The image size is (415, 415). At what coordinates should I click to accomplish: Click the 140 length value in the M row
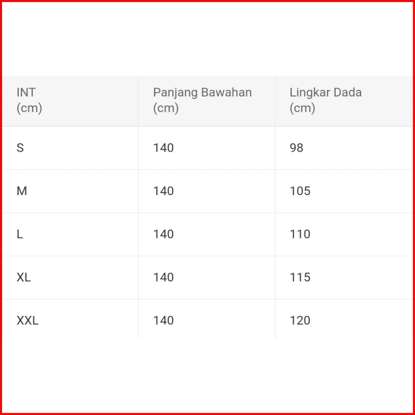pos(163,191)
